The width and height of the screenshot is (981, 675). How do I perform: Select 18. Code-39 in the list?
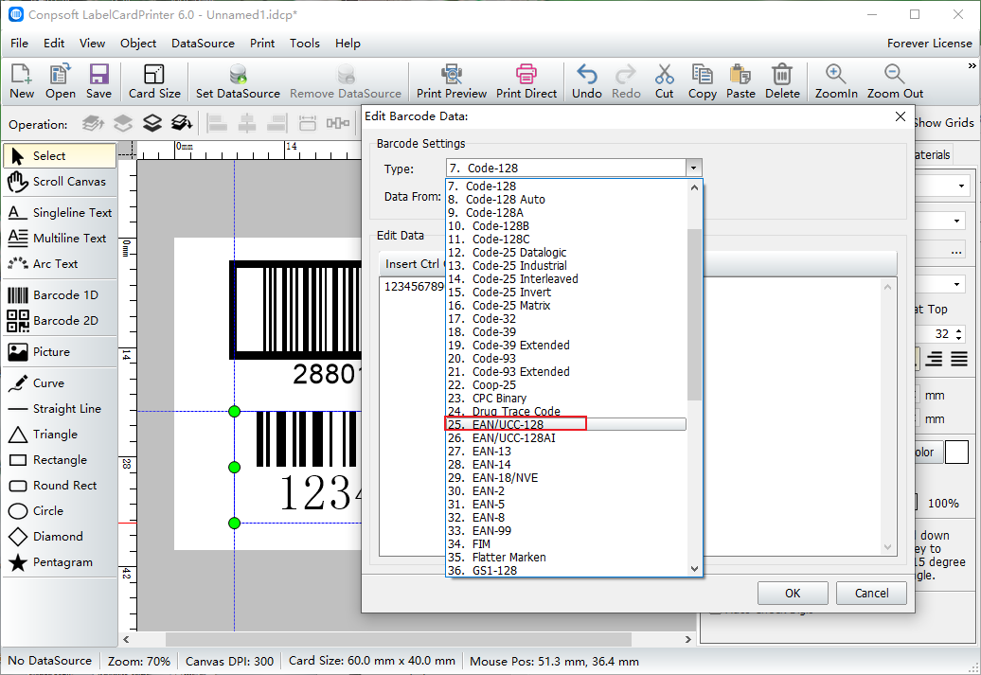coord(565,331)
